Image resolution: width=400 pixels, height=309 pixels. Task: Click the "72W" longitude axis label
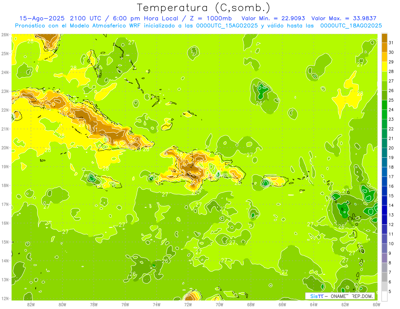[188, 305]
